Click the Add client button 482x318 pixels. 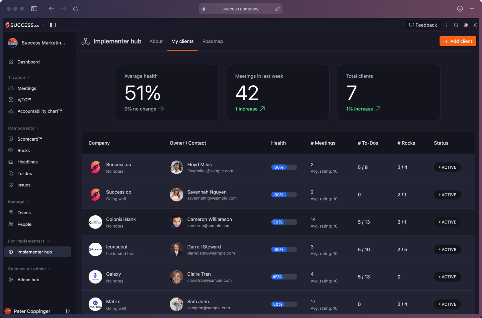(458, 41)
